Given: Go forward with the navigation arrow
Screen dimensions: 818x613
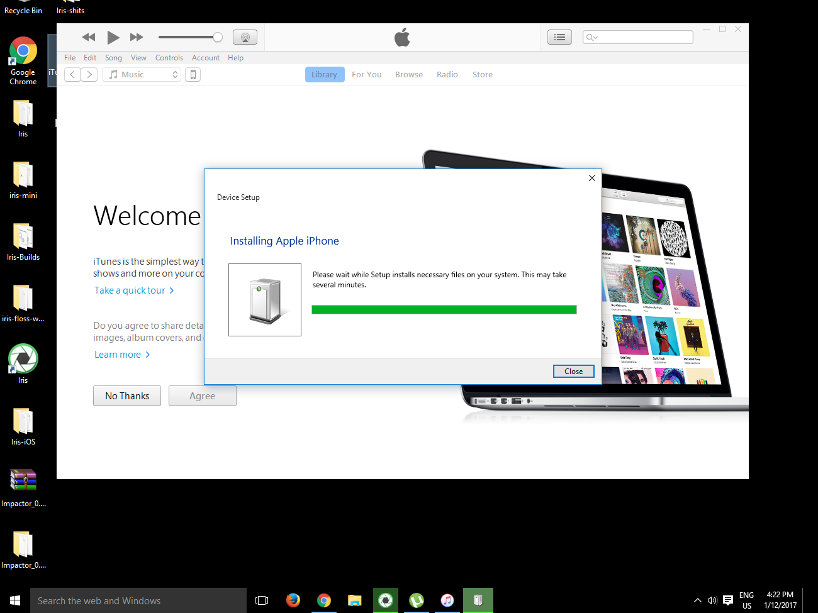Looking at the screenshot, I should pyautogui.click(x=89, y=74).
